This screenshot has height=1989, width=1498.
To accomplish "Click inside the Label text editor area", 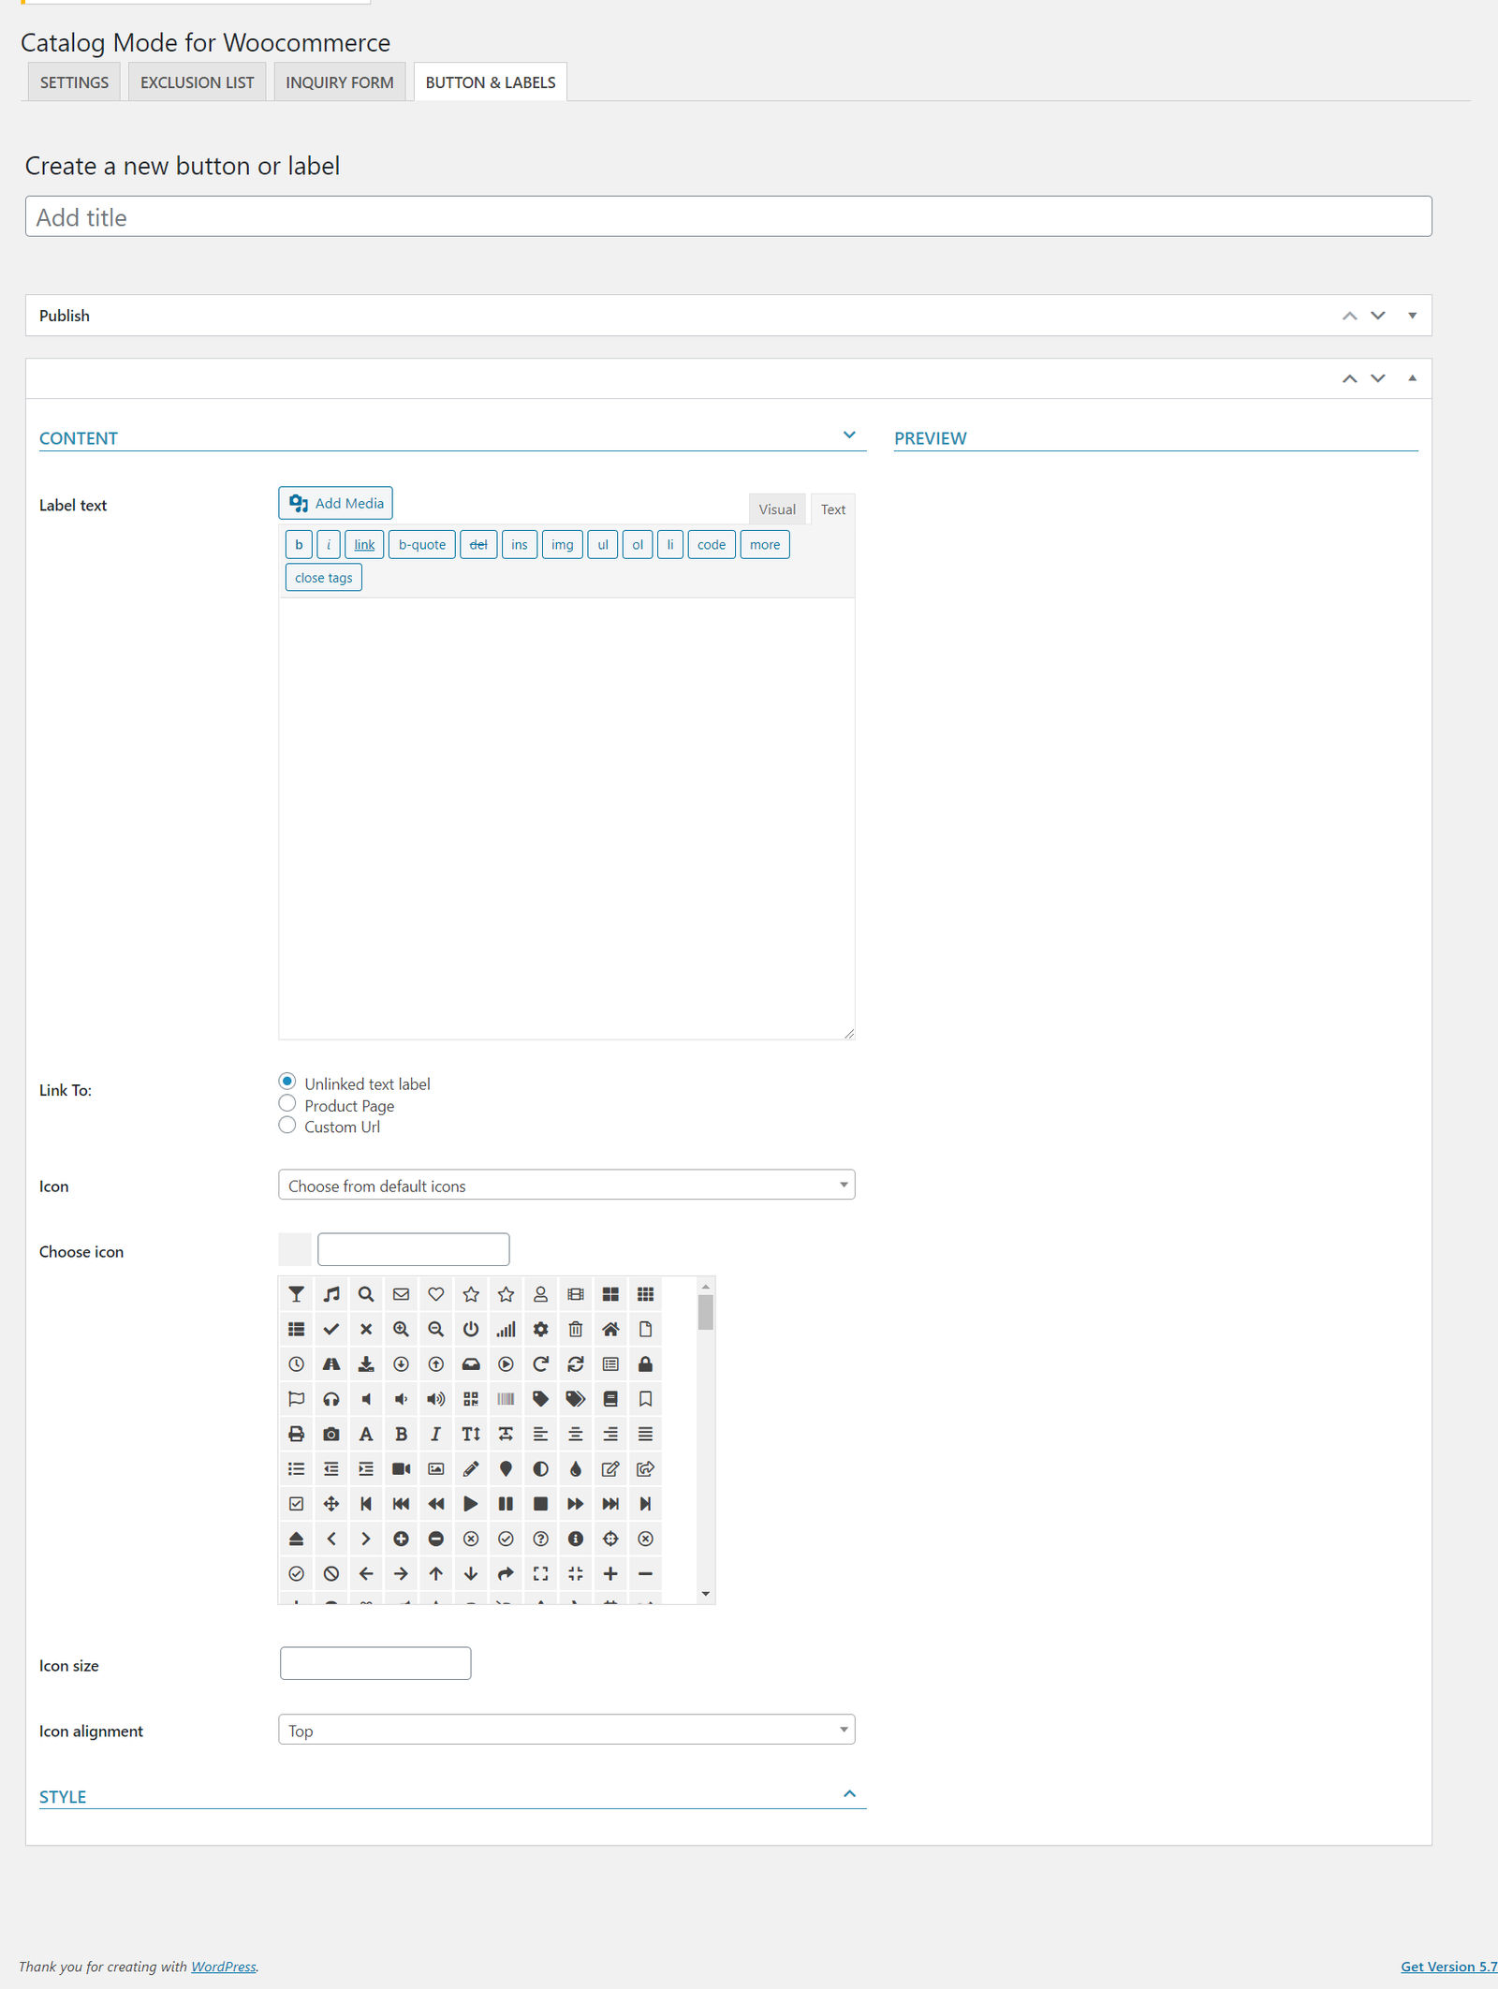I will coord(566,818).
